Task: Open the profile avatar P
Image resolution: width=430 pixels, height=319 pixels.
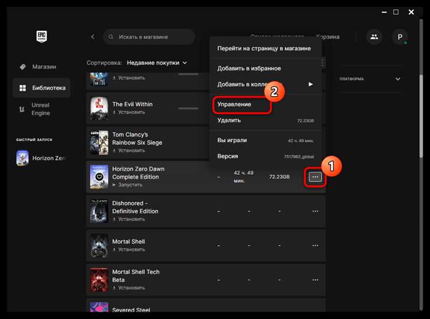Action: tap(400, 37)
